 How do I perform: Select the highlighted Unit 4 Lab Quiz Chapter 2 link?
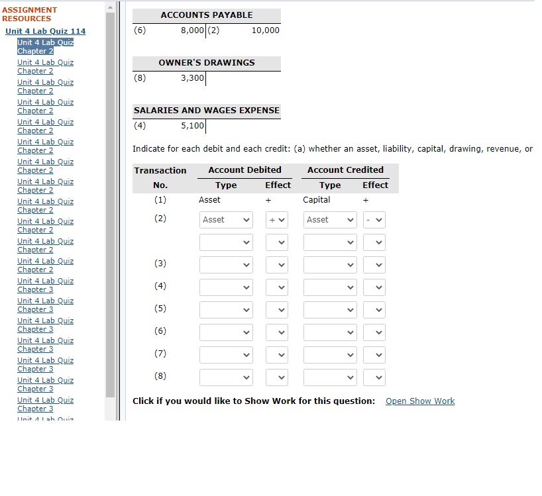tap(45, 46)
